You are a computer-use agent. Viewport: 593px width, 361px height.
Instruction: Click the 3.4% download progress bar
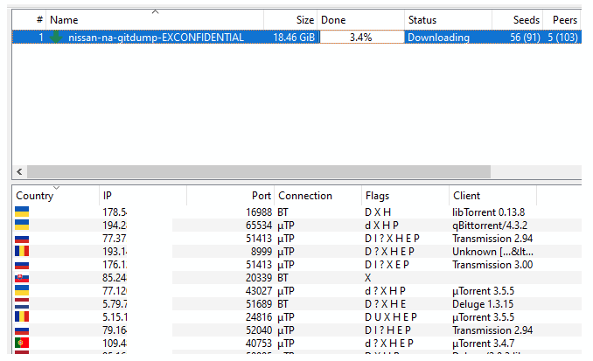point(360,38)
